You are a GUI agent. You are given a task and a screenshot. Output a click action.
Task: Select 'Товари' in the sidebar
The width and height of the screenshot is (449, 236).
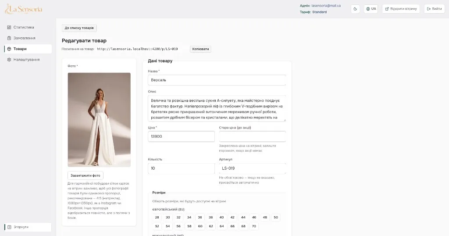point(28,49)
